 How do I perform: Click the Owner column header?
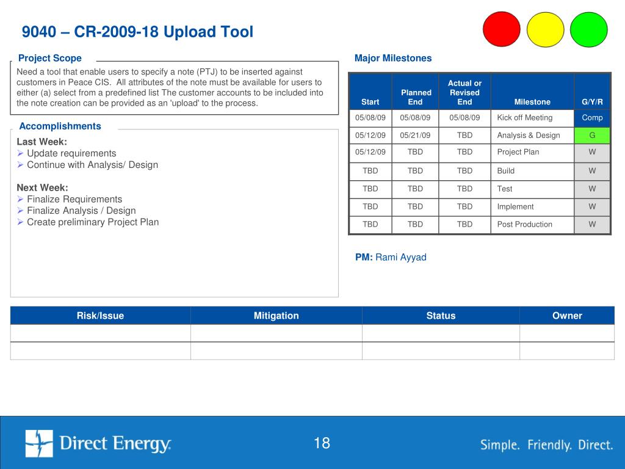point(567,316)
